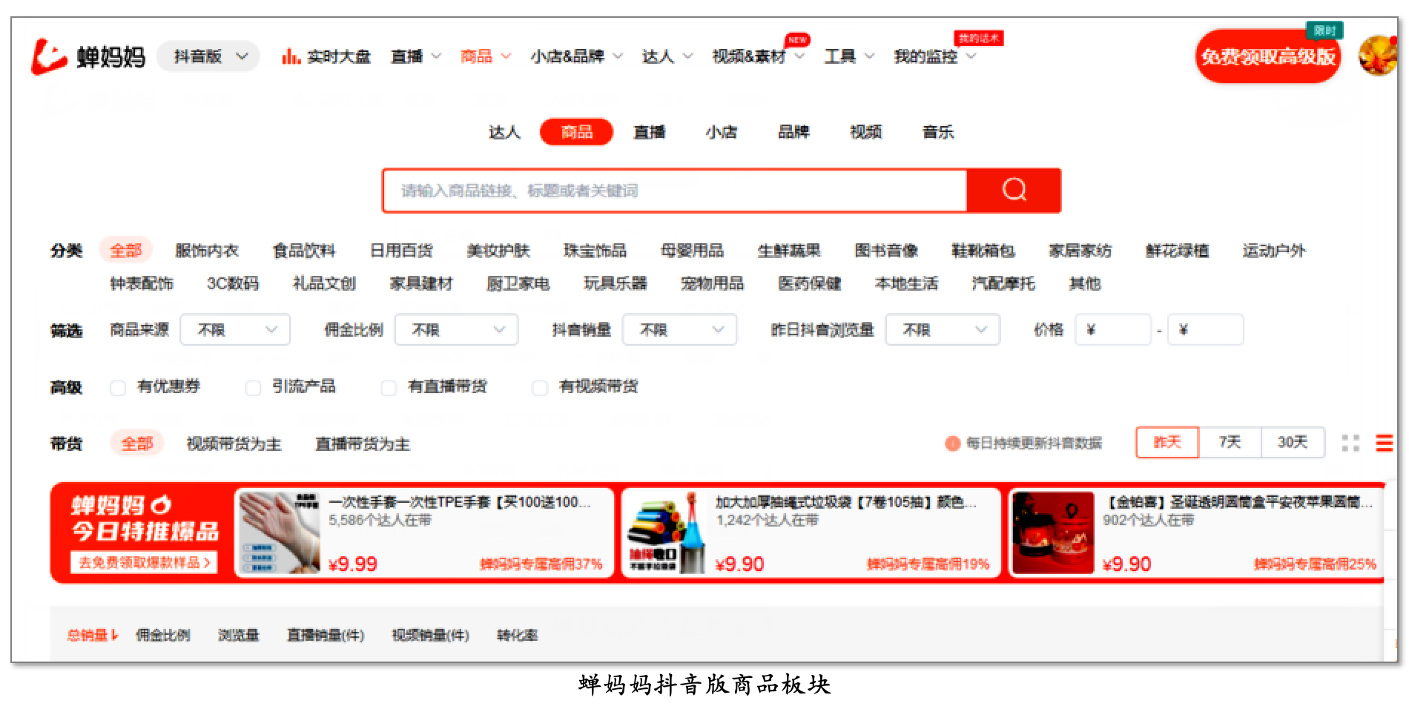Screen dimensions: 1409x712
Task: Filter by 食品饮料 category
Action: [304, 251]
